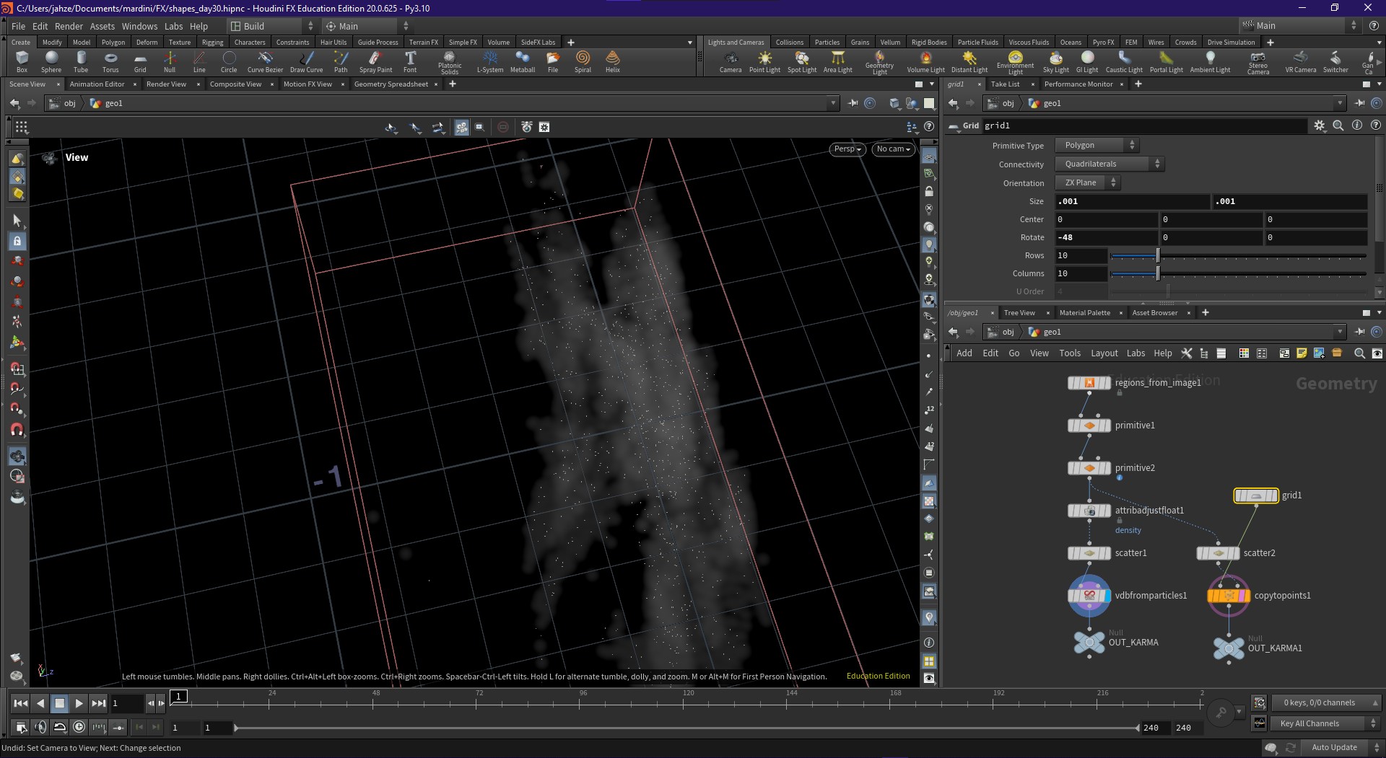Add a Torus from the shelf
Viewport: 1386px width, 758px height.
click(110, 62)
